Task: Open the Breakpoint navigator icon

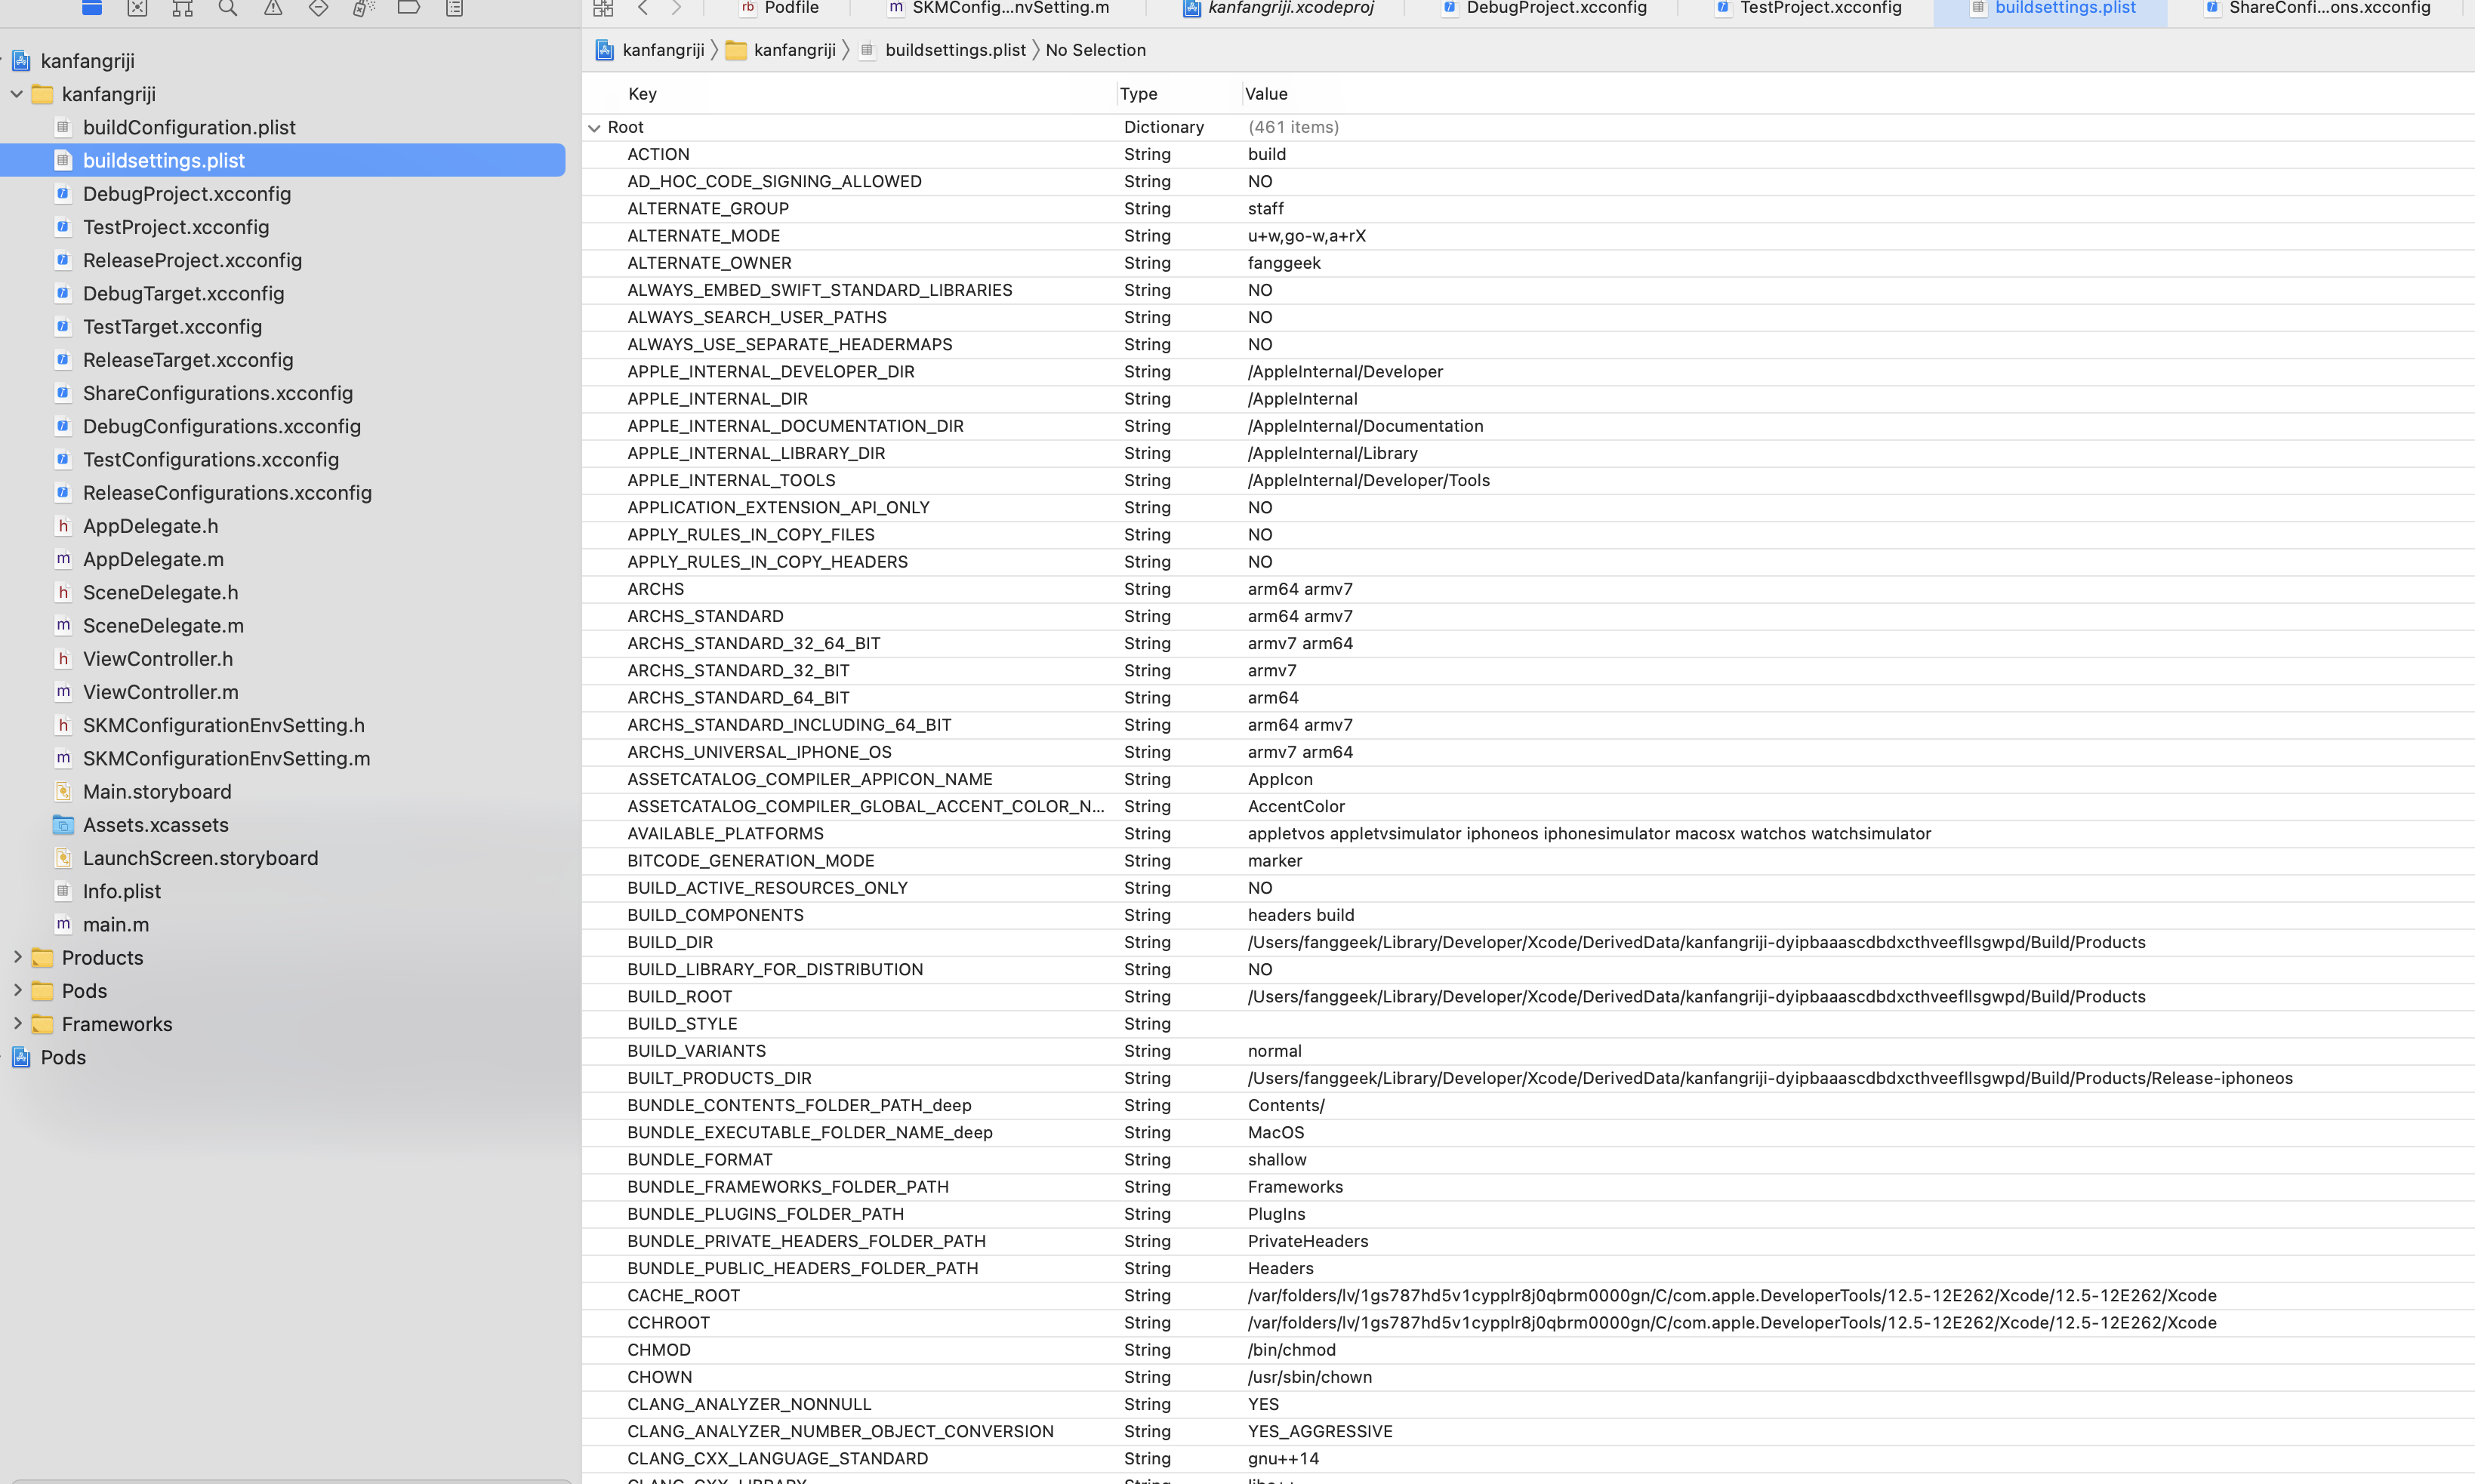Action: (x=408, y=8)
